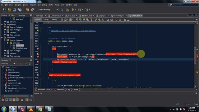
Task: Toggle the last Navigator bottom sort icon
Action: [30, 100]
